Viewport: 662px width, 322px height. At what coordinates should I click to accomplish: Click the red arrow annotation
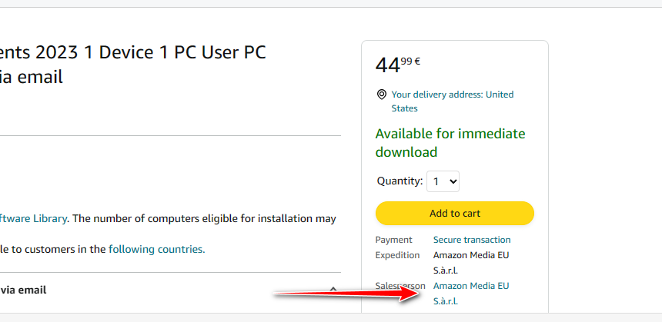[x=347, y=294]
